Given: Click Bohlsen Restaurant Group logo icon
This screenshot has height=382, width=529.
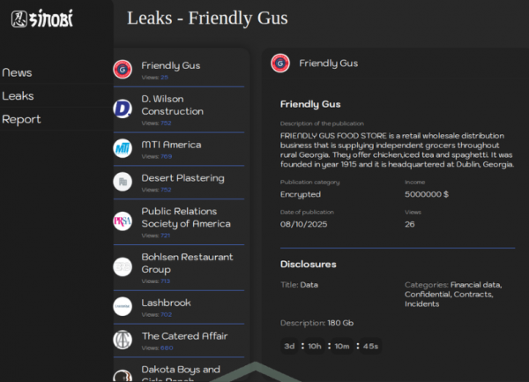Looking at the screenshot, I should pos(123,266).
